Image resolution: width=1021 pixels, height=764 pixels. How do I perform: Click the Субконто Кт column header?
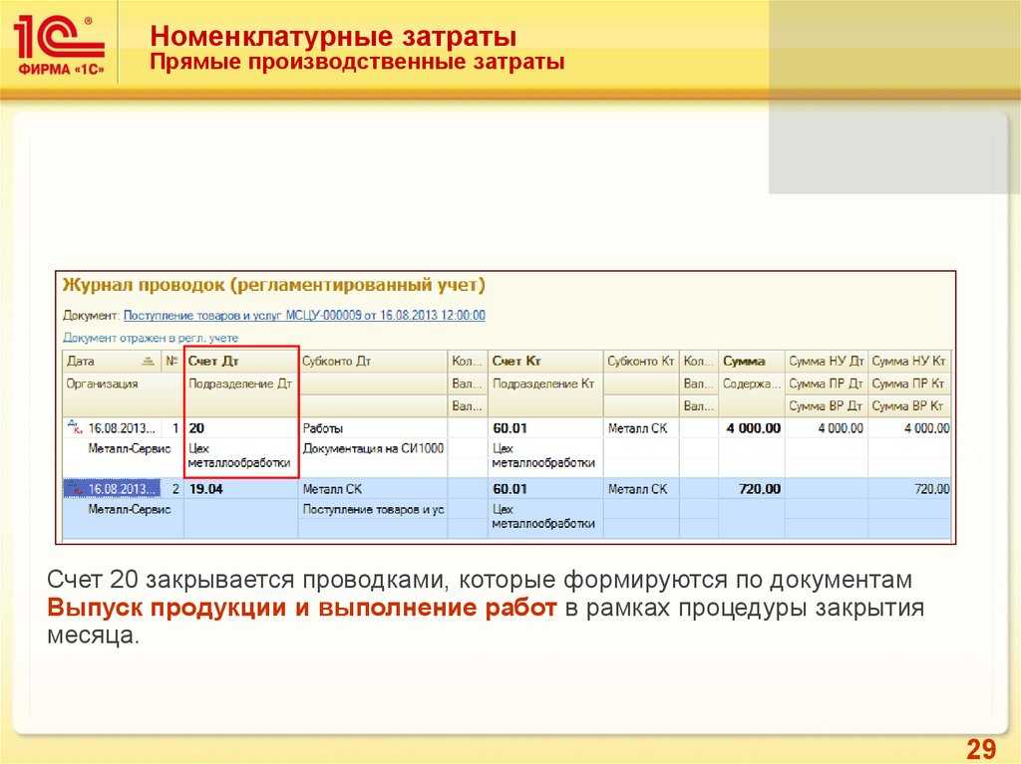tap(641, 362)
